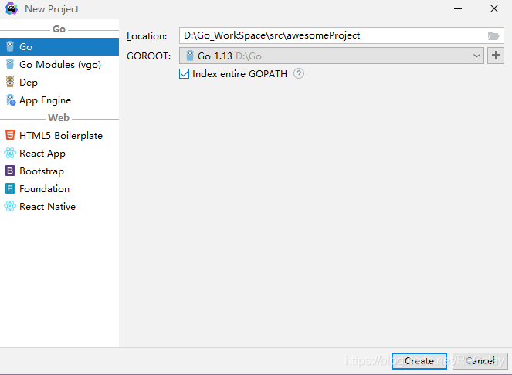Viewport: 512px width, 375px height.
Task: Click the Bootstrap B icon
Action: tap(10, 171)
